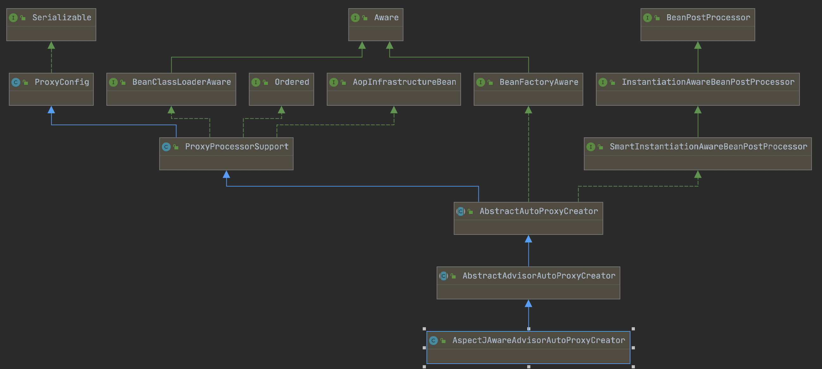Screen dimensions: 822x369
Task: Click the blue arrowhead pointing into ProxyConfig
Action: click(51, 110)
